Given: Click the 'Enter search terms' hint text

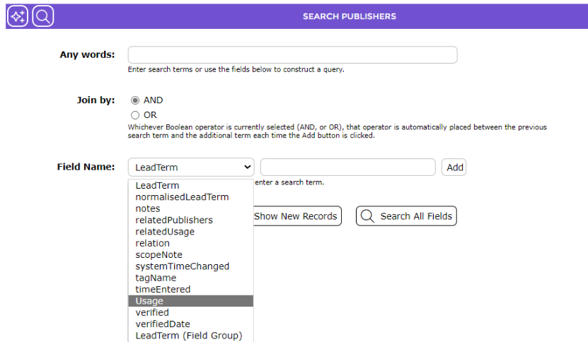Looking at the screenshot, I should point(236,70).
